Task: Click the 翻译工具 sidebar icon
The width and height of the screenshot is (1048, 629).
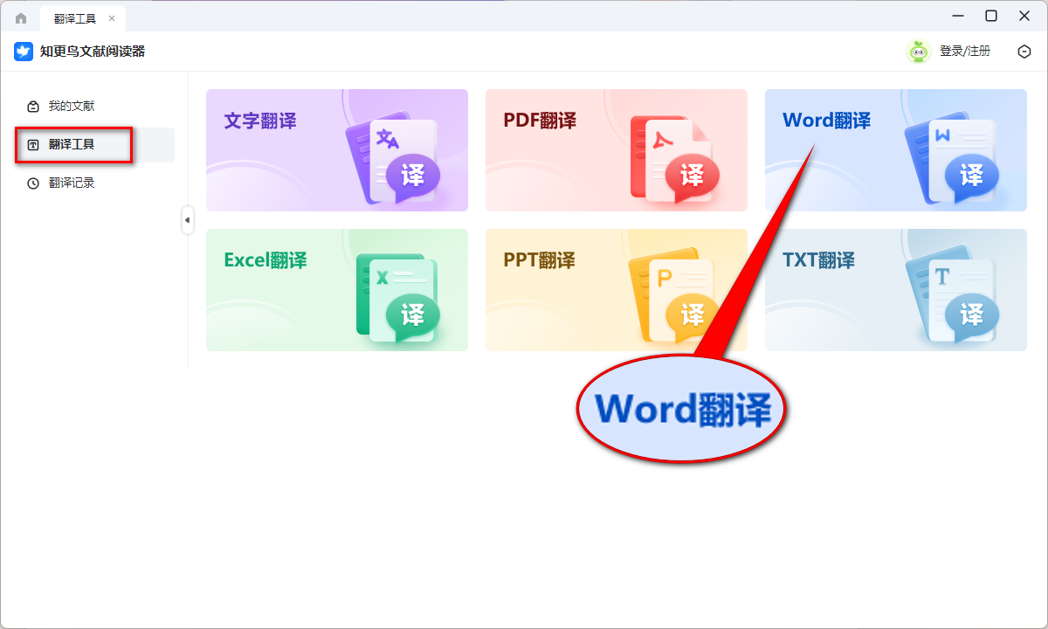Action: (x=33, y=145)
